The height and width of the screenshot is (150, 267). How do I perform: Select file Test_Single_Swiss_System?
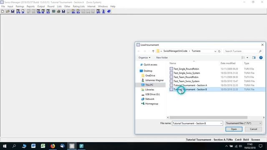tap(187, 73)
